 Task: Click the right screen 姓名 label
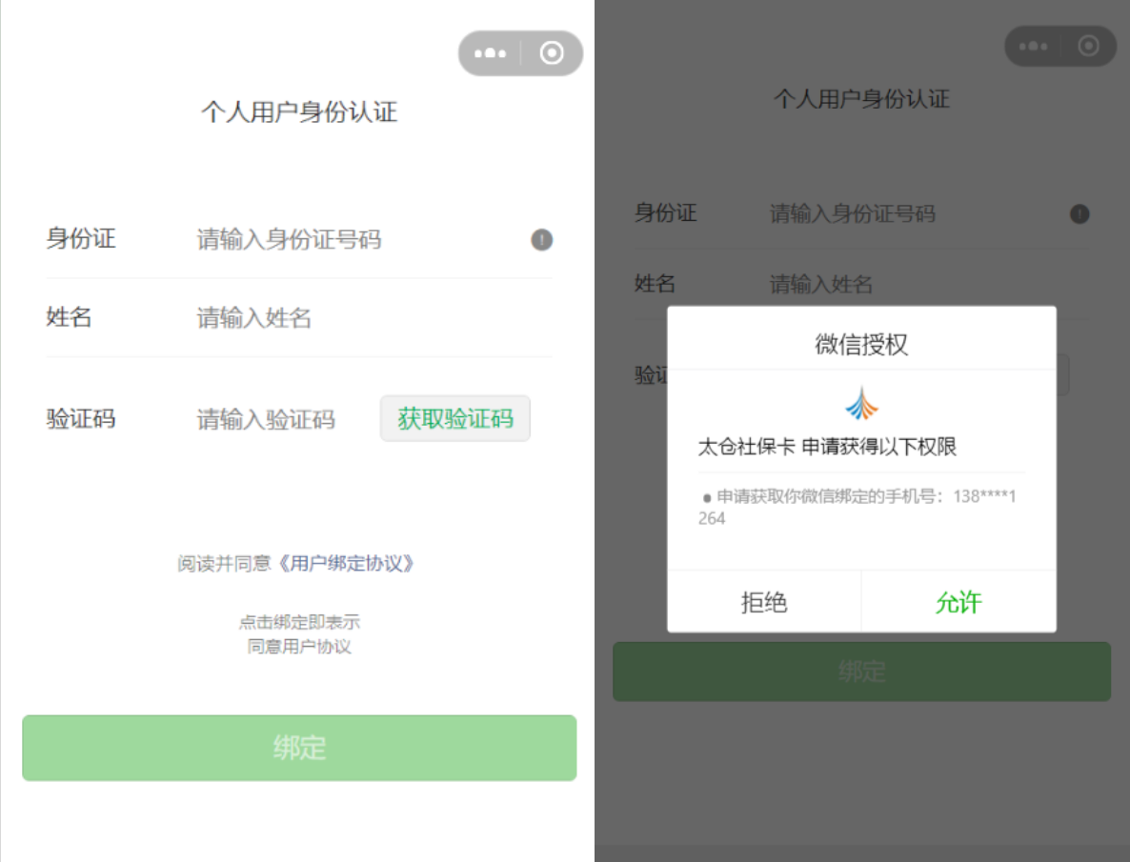(x=656, y=283)
